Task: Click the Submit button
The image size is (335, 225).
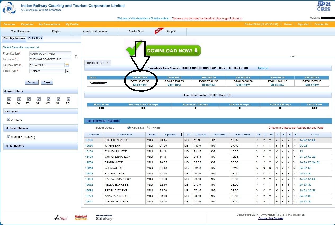Action: (32, 82)
